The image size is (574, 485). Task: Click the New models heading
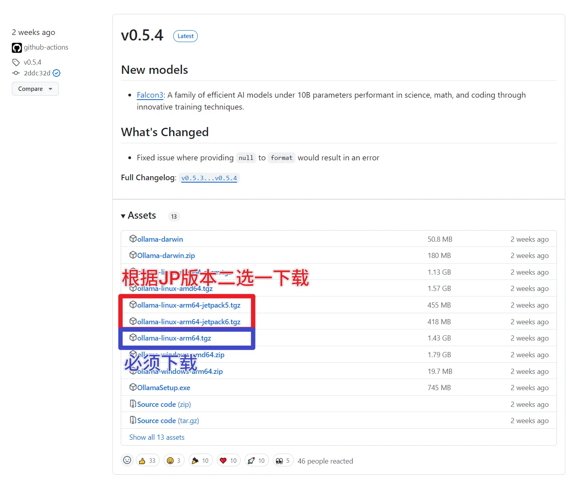tap(155, 70)
